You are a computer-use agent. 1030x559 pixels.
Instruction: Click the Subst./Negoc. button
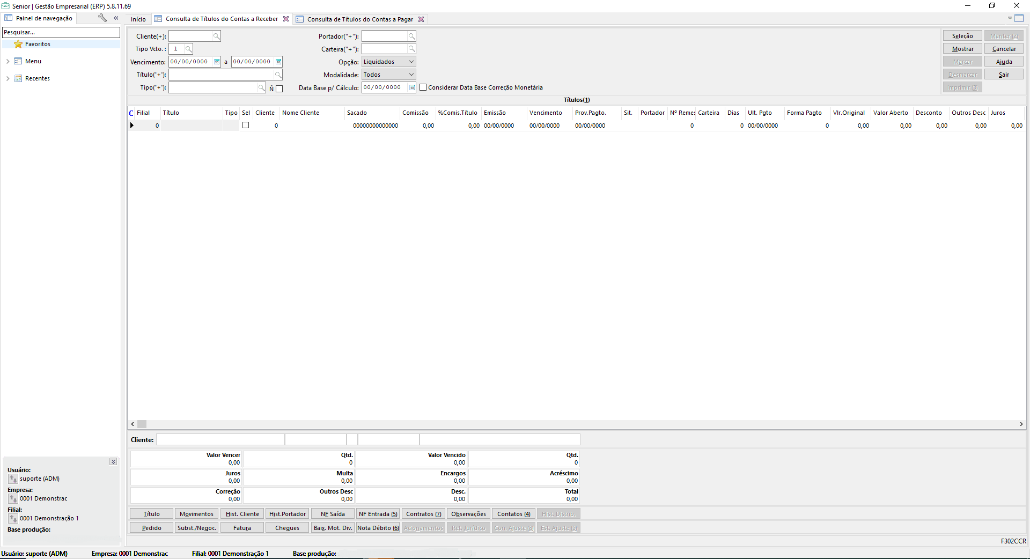[x=196, y=528]
